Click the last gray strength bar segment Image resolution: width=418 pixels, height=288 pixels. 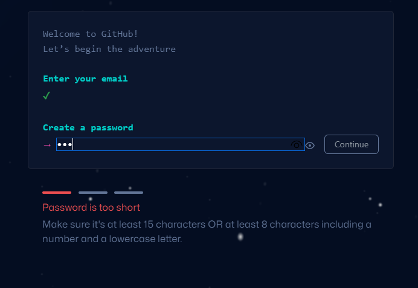pyautogui.click(x=129, y=193)
